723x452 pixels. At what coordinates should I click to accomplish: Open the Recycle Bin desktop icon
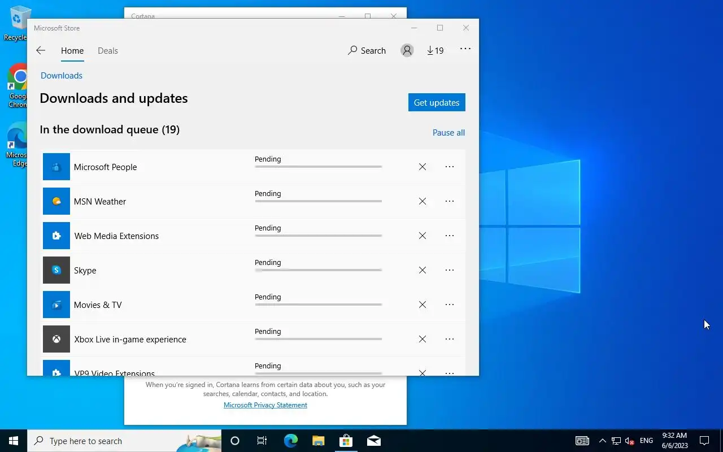(x=16, y=24)
